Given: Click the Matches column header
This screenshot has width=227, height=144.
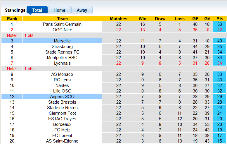Looking at the screenshot, I should [118, 19].
